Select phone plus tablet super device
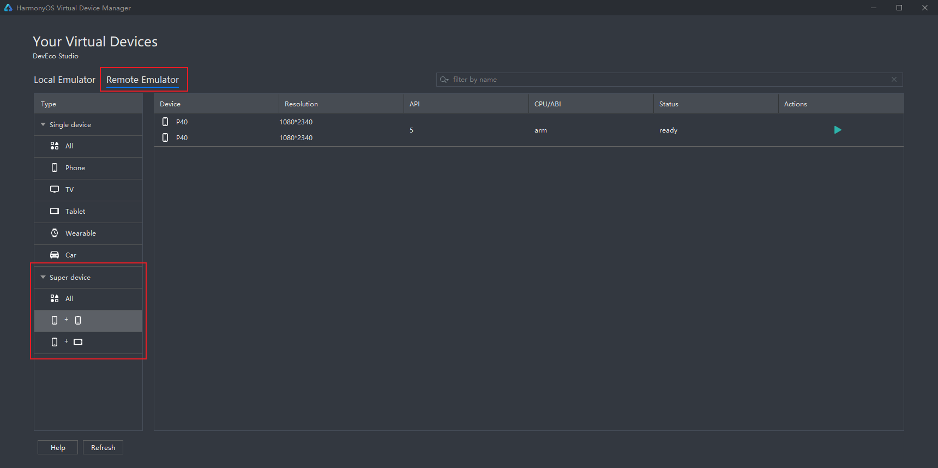This screenshot has height=468, width=938. 67,343
